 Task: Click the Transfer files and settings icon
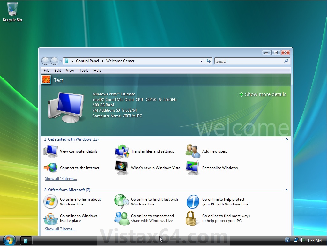122,151
